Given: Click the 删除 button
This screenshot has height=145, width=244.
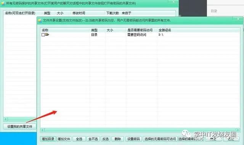Looking at the screenshot, I should tap(118, 139).
